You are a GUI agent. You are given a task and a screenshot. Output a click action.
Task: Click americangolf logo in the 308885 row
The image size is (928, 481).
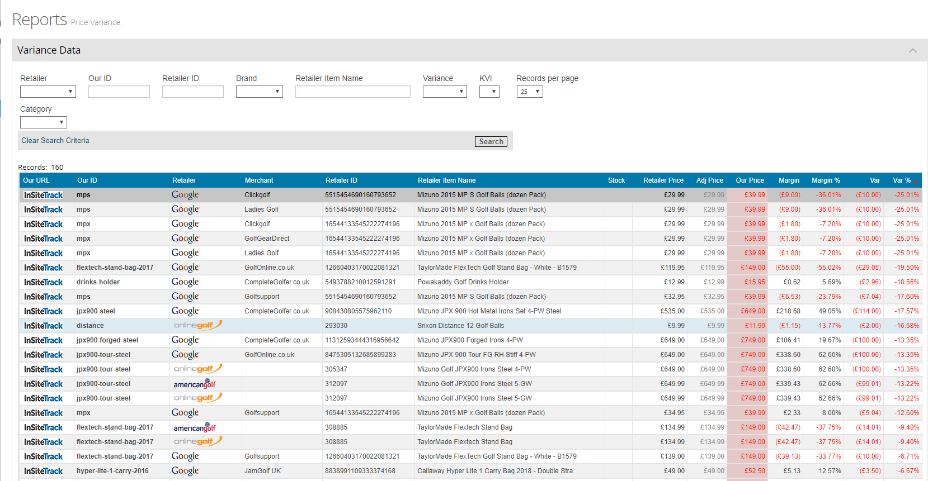(x=195, y=427)
